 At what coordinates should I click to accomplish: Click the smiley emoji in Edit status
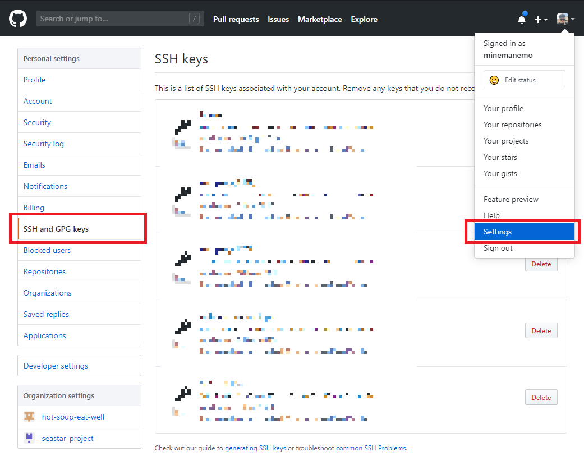click(x=494, y=80)
